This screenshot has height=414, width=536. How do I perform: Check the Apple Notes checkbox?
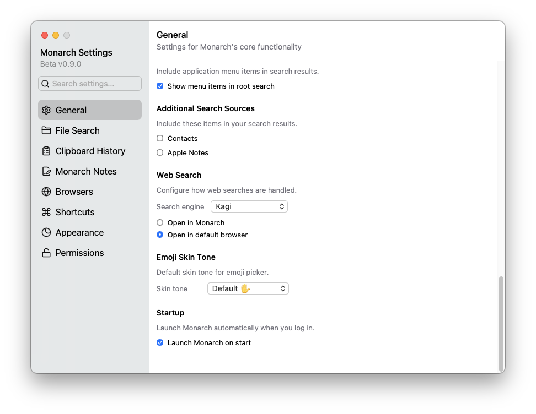(160, 152)
